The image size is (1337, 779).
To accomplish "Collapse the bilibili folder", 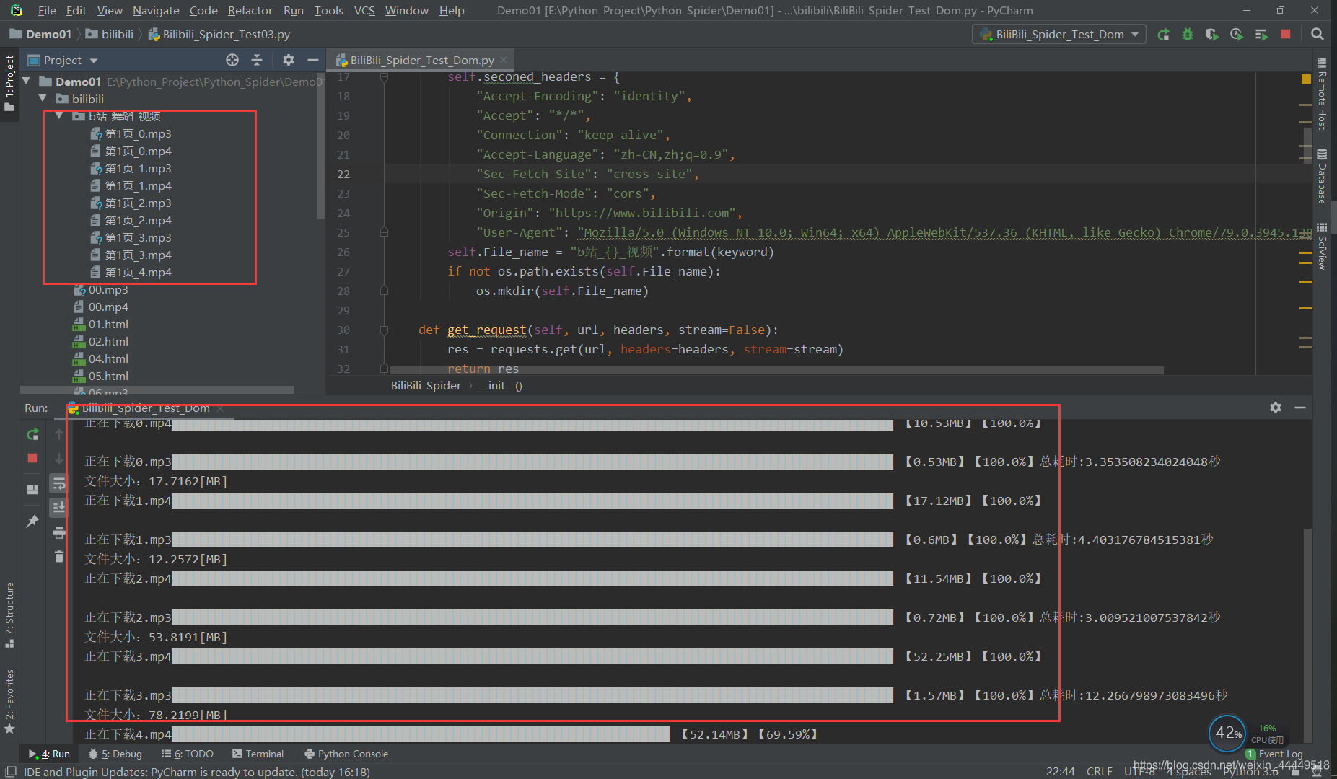I will click(43, 98).
